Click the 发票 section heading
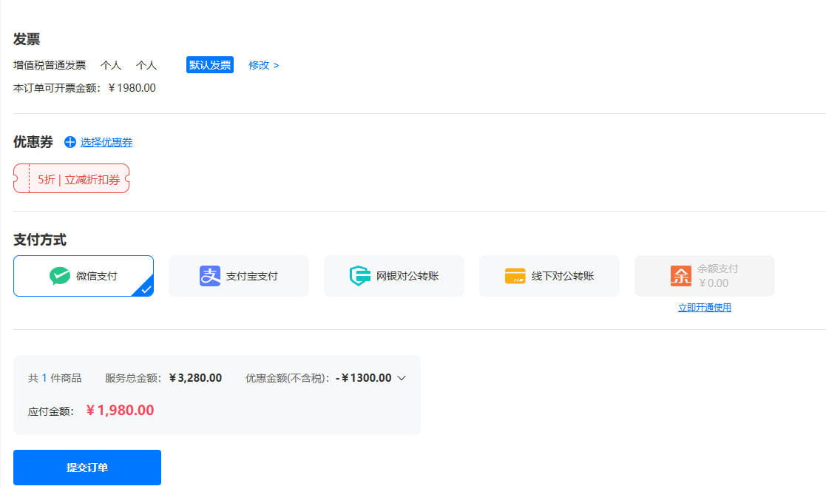This screenshot has width=826, height=489. click(27, 39)
